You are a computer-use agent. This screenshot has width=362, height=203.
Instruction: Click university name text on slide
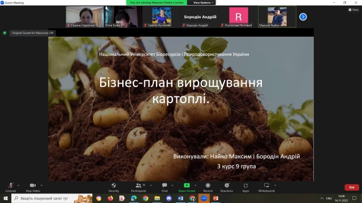coord(174,54)
